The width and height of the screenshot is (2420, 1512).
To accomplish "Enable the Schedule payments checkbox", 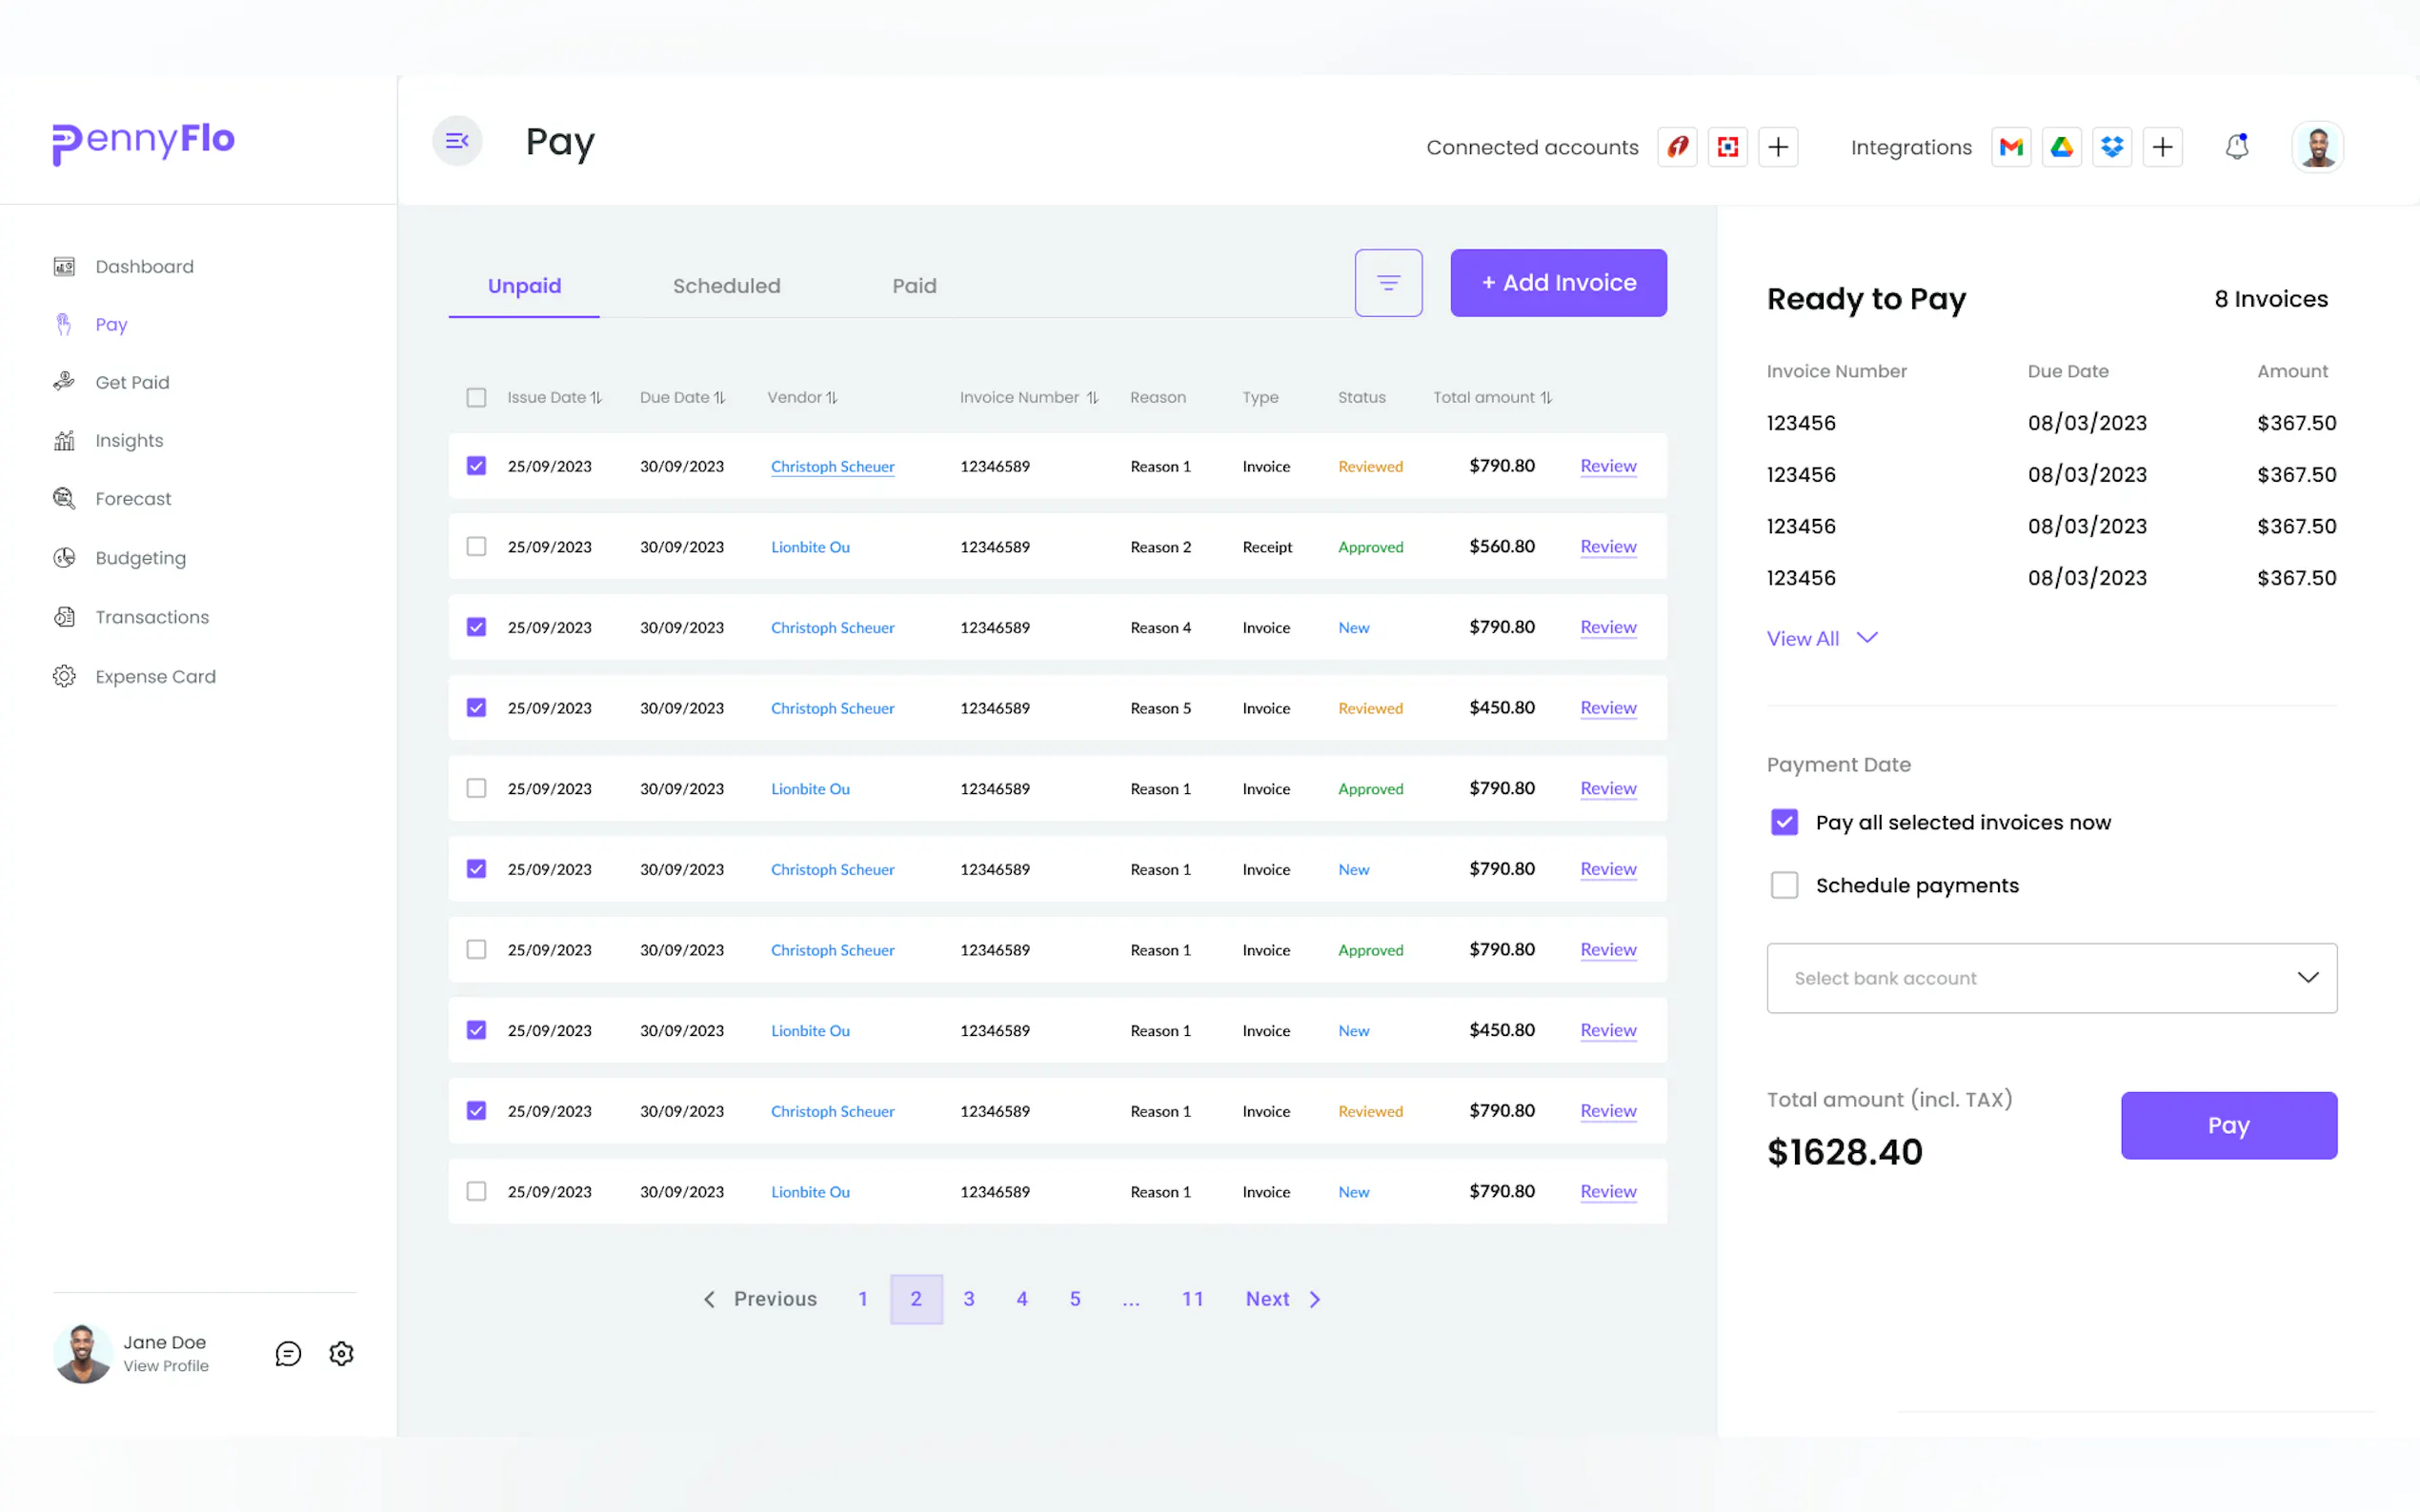I will click(x=1784, y=885).
